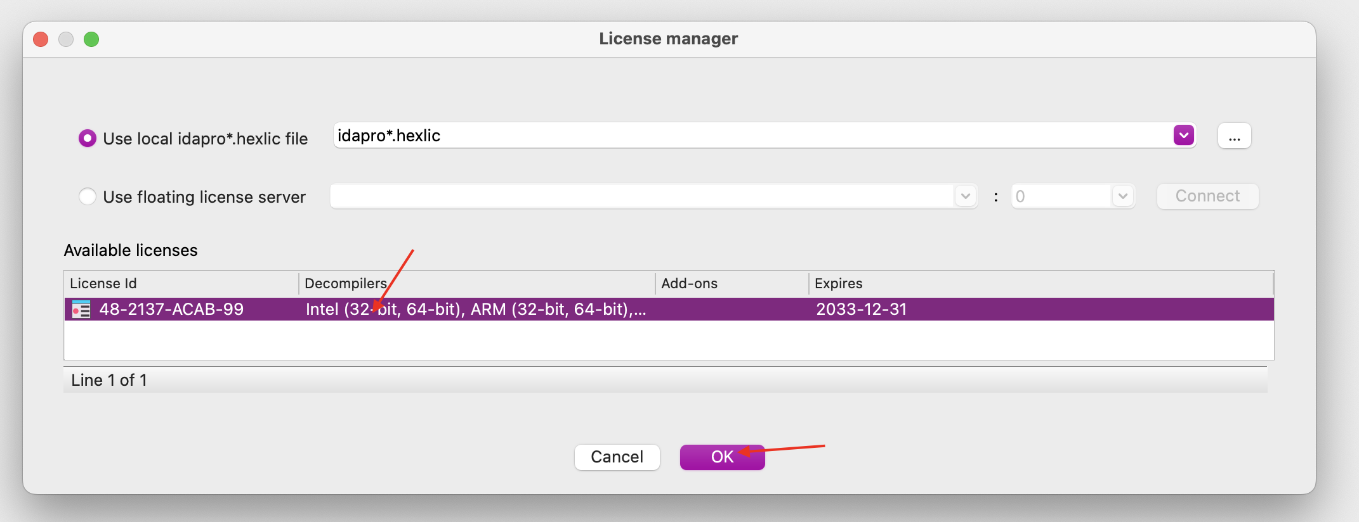The width and height of the screenshot is (1359, 522).
Task: Click the Expires column header
Action: 1041,283
